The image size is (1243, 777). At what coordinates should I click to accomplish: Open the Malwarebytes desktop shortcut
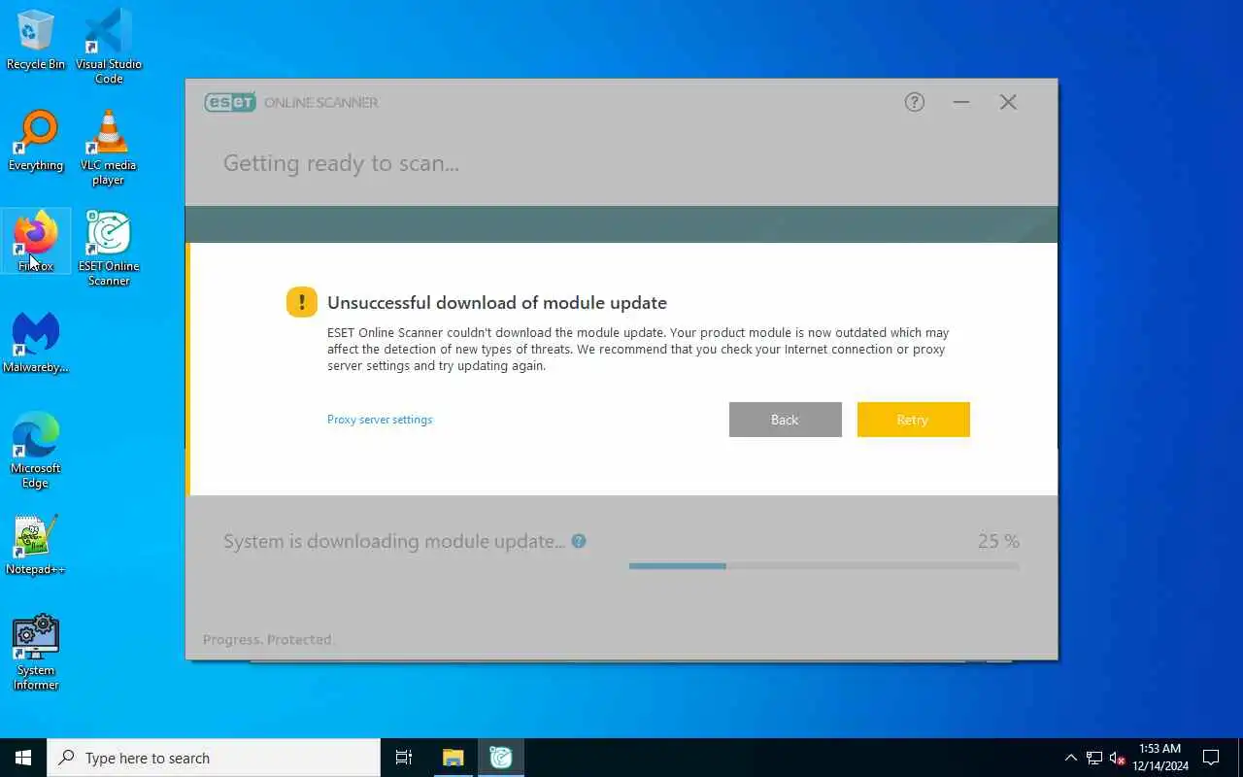coord(36,343)
